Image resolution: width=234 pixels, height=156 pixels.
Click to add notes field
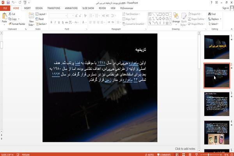(x=185, y=149)
